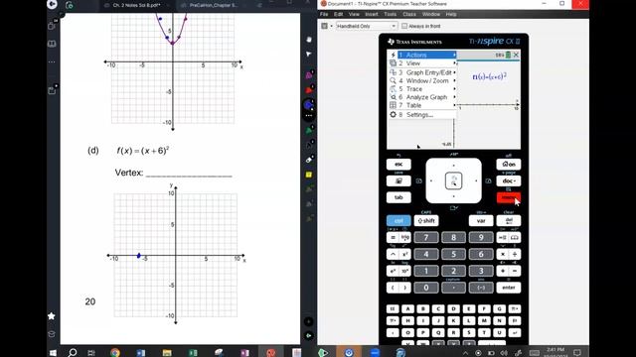
Task: Open the Insert menu in TI-Nspire software
Action: (372, 14)
